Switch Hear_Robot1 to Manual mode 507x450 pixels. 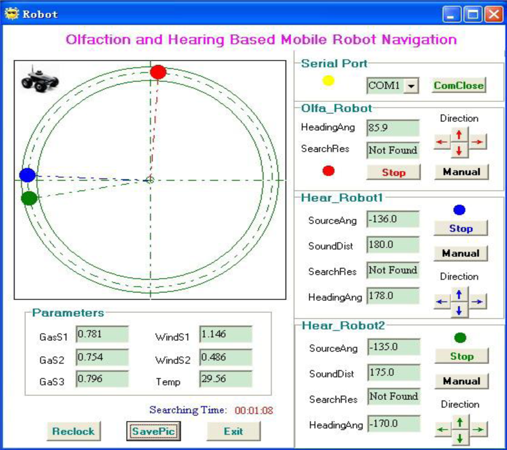click(460, 253)
